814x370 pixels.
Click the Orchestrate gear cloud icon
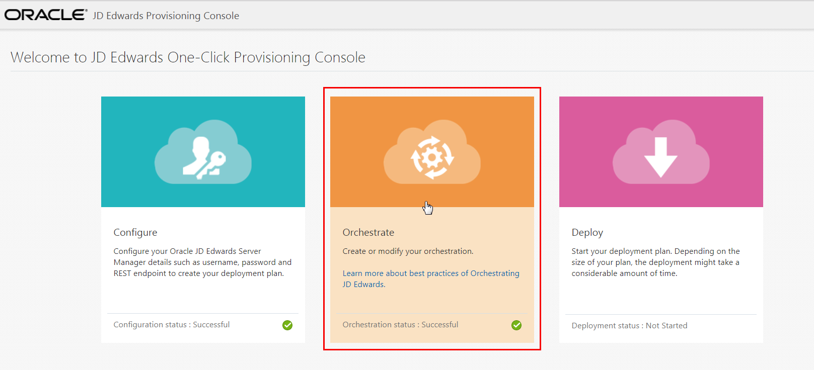(432, 152)
